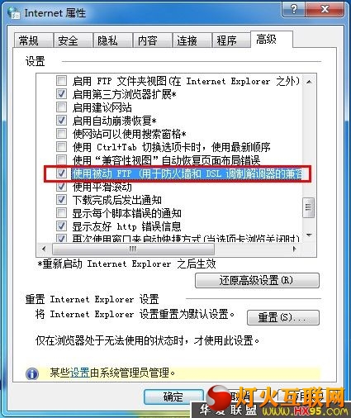Open the 设置 hyperlink in info bar
The width and height of the screenshot is (351, 418).
tap(80, 373)
